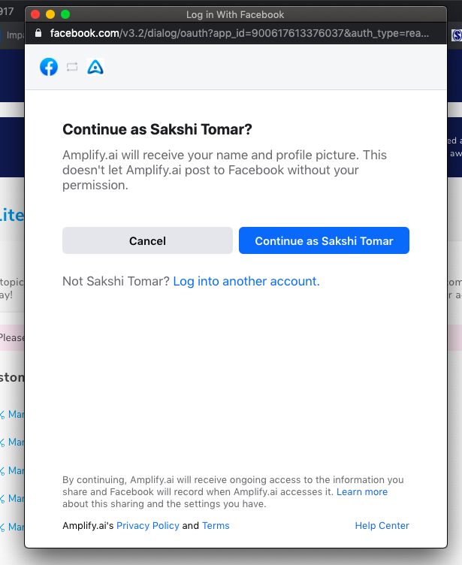The height and width of the screenshot is (565, 462).
Task: Open Amplify.ai's Privacy Policy link
Action: click(x=148, y=526)
